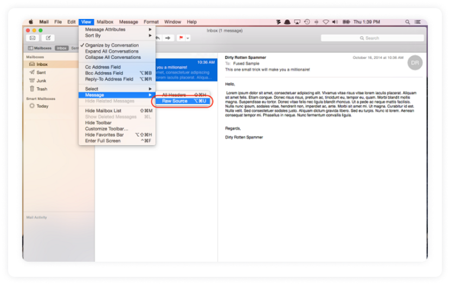
Task: Click the Wi-Fi status menu bar icon
Action: click(x=326, y=22)
